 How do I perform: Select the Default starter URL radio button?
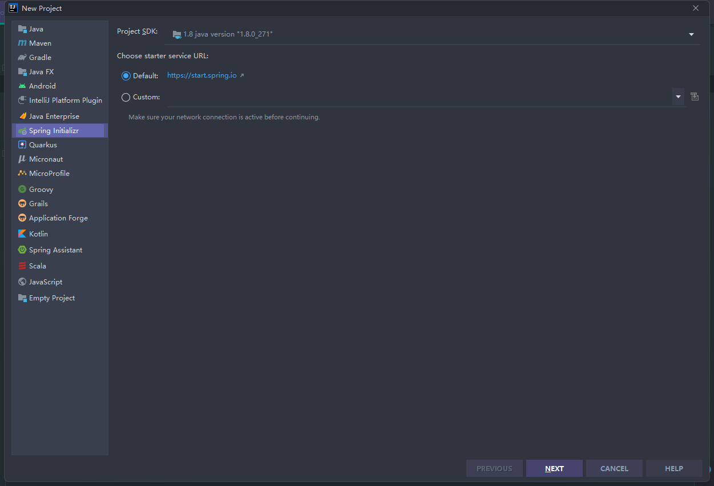tap(126, 75)
